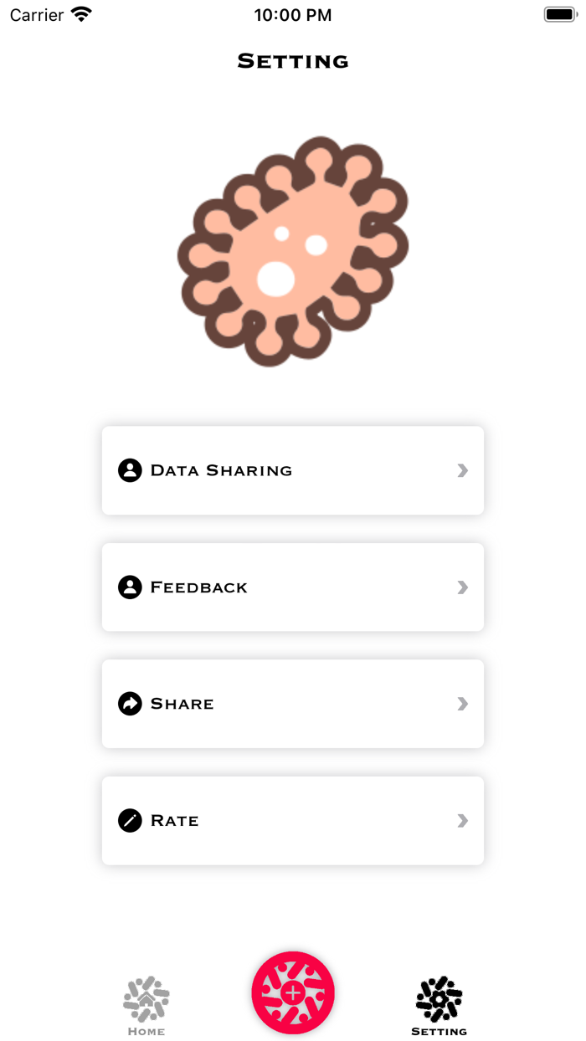Expand the Feedback row chevron
Screen dimensions: 586x1041
[x=462, y=587]
